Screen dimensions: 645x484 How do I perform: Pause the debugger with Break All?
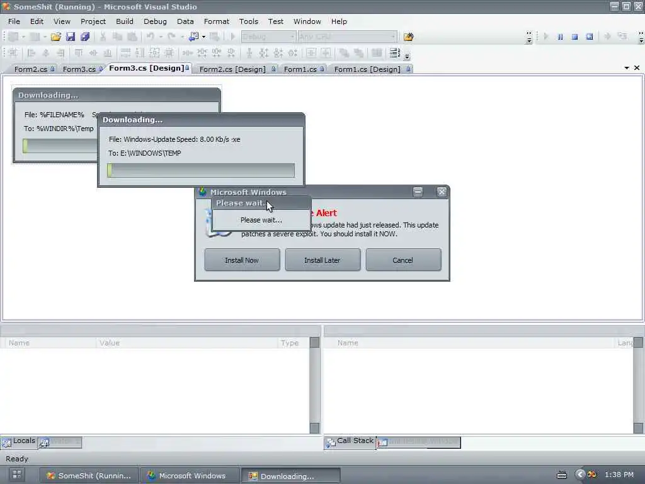tap(560, 37)
